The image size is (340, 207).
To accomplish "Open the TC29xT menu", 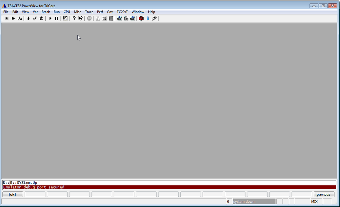I will coord(122,12).
